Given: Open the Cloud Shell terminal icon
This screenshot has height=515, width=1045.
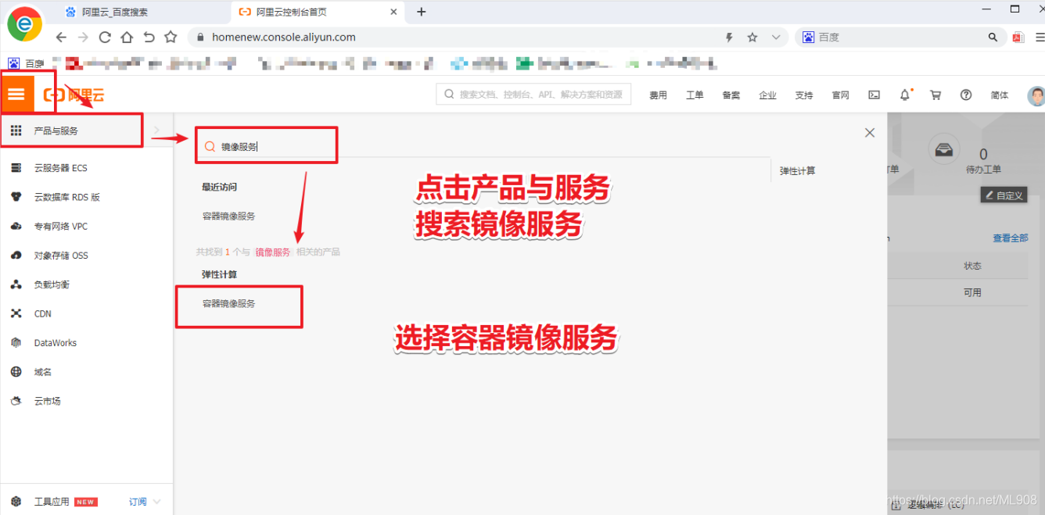Looking at the screenshot, I should coord(874,95).
